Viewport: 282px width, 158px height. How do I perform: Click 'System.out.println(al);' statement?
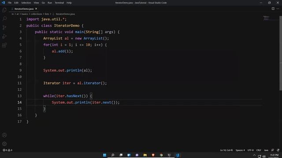click(67, 70)
